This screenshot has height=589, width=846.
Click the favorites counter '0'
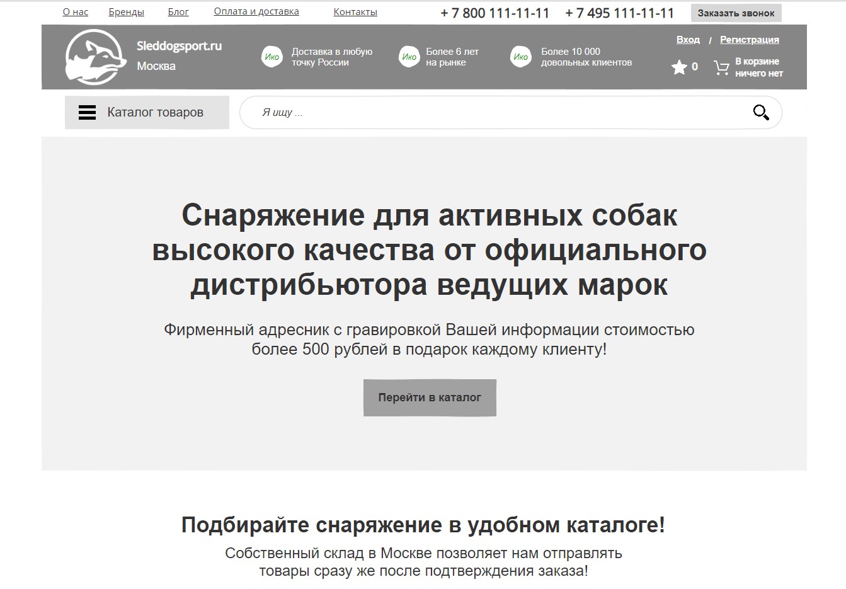click(695, 67)
